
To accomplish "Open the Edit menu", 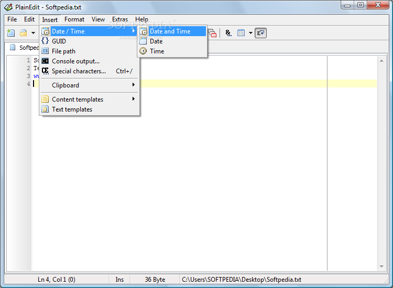I will coord(29,19).
